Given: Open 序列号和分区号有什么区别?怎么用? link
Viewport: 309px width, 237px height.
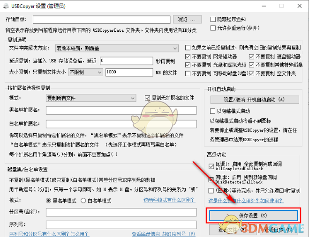Looking at the screenshot, I should click(49, 234).
